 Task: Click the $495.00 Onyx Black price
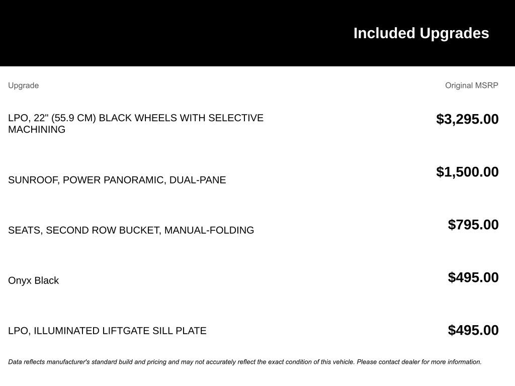click(x=473, y=277)
